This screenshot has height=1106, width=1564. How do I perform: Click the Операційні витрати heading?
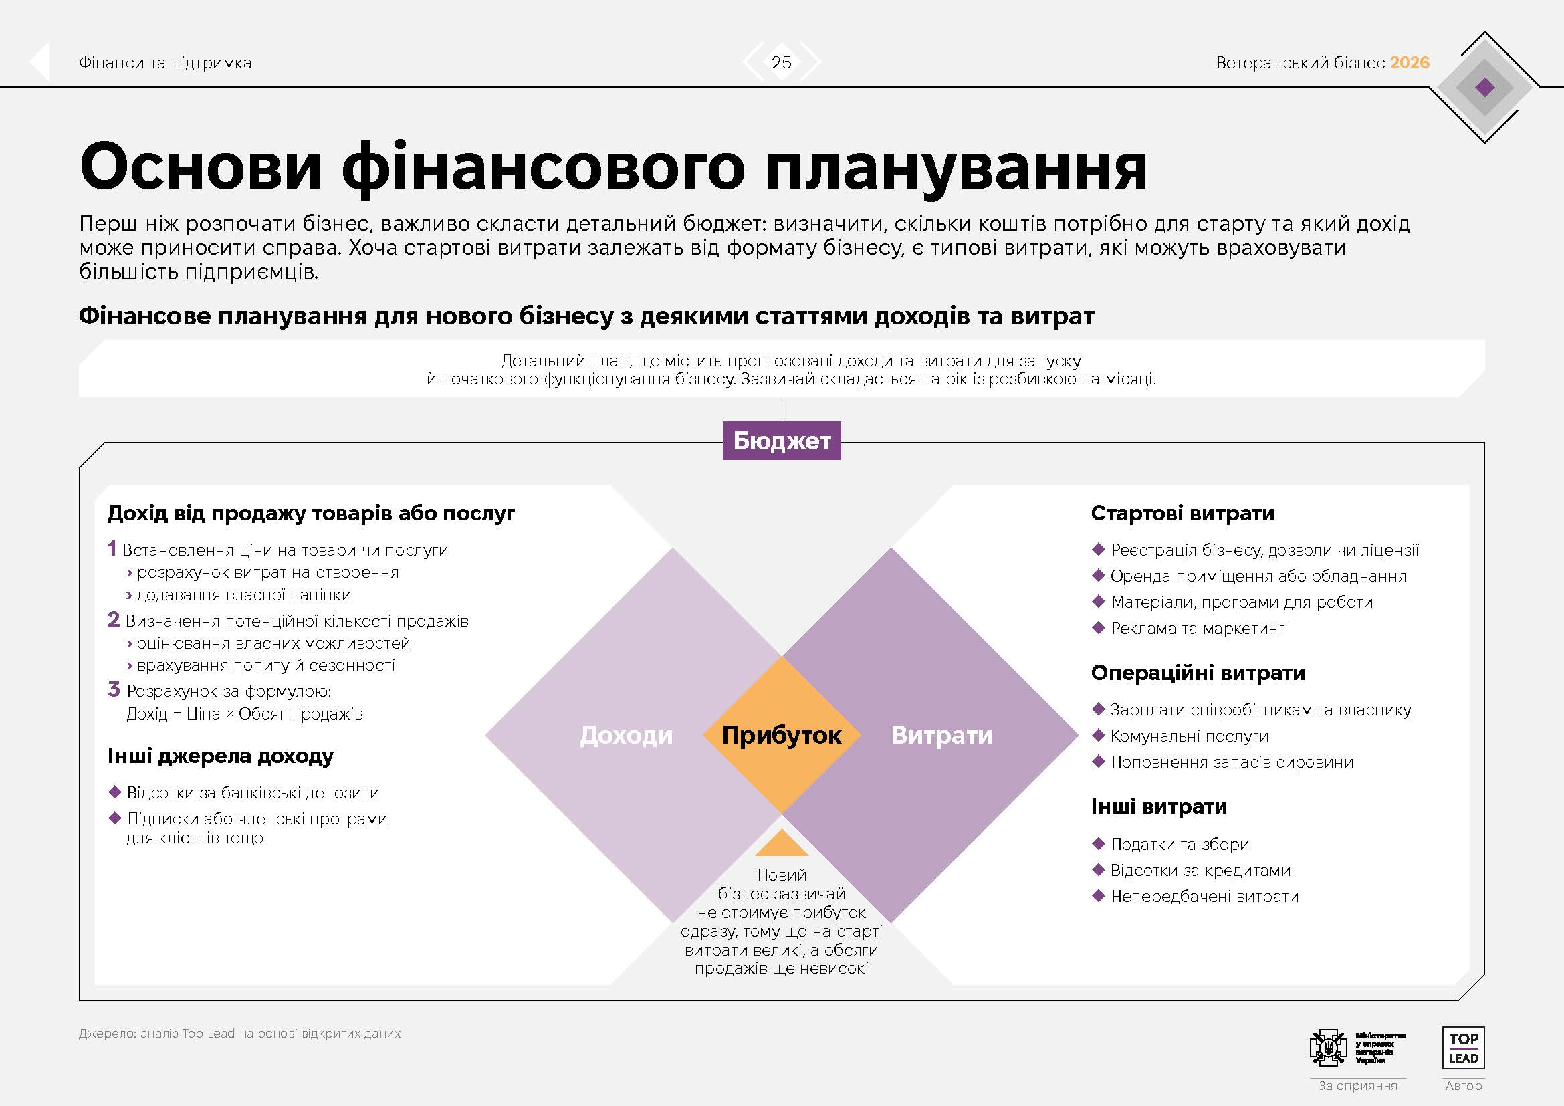point(1198,673)
